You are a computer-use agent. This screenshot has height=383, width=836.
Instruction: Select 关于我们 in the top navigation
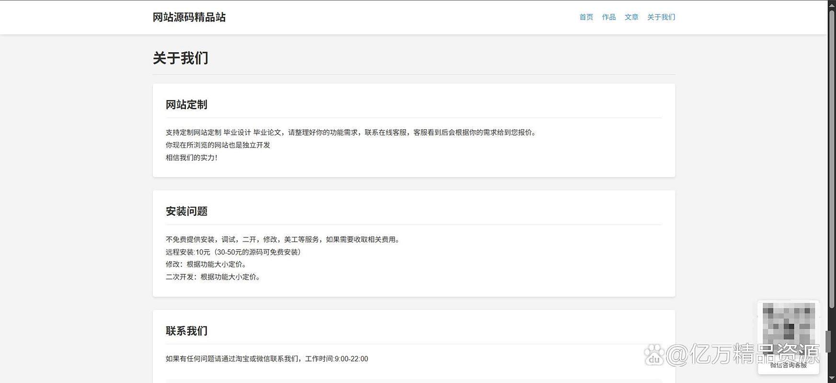[661, 17]
